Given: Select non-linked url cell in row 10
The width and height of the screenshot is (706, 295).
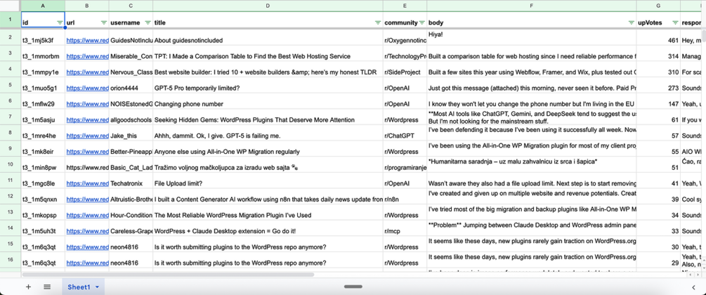Looking at the screenshot, I should coord(87,164).
